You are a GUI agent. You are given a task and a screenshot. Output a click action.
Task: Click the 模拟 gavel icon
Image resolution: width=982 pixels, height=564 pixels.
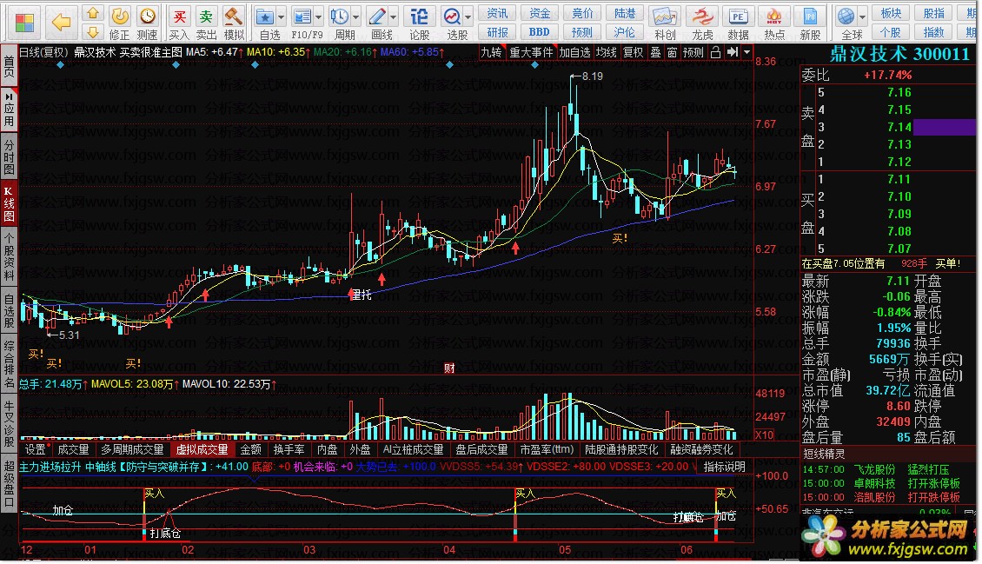click(234, 17)
